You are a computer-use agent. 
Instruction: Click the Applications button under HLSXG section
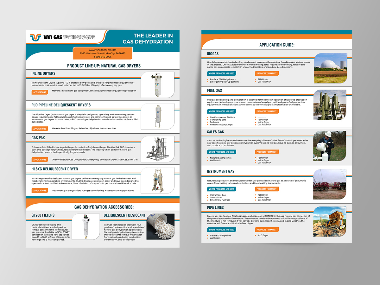pos(40,190)
